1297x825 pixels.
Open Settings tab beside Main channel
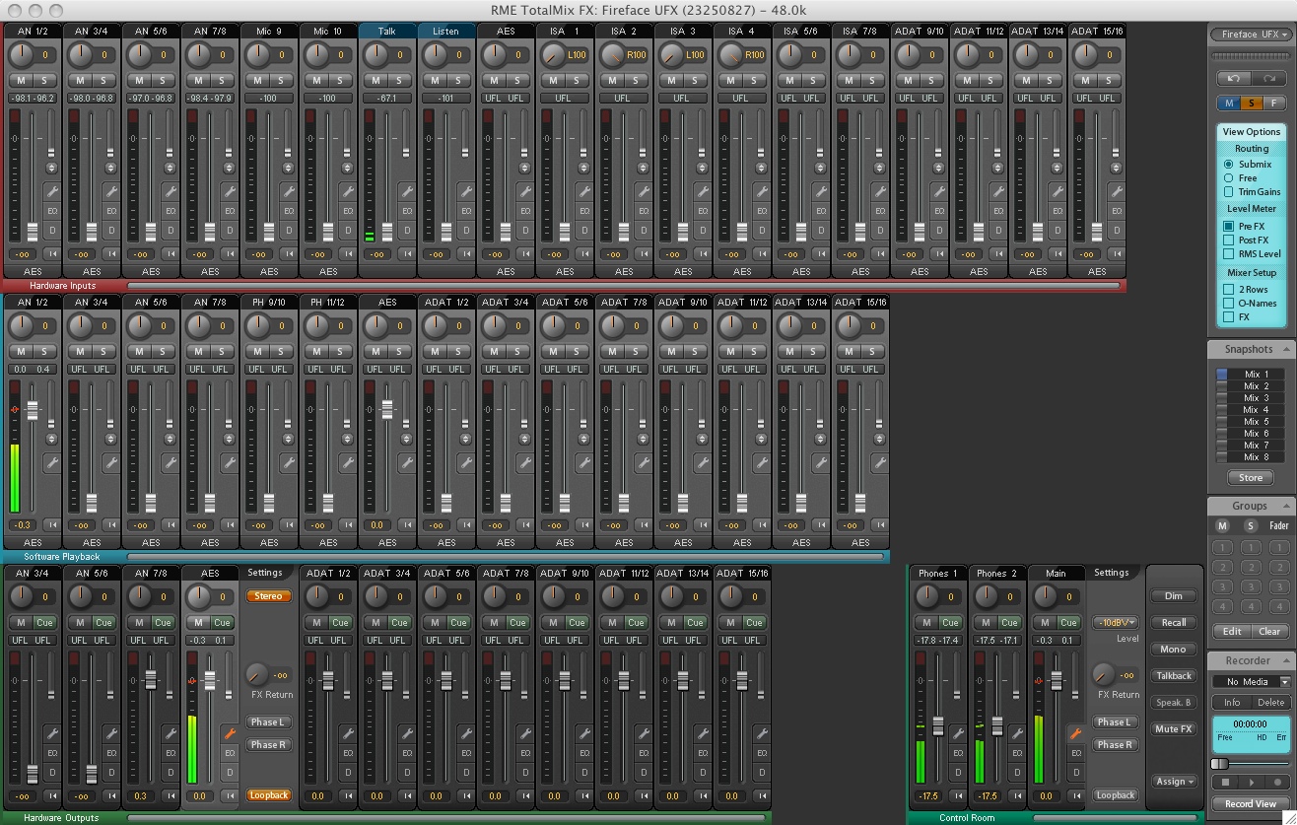(1111, 573)
